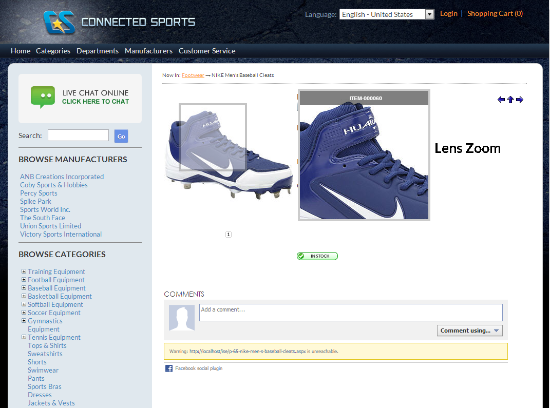Select image page number 1
Viewport: 550px width, 408px height.
229,235
